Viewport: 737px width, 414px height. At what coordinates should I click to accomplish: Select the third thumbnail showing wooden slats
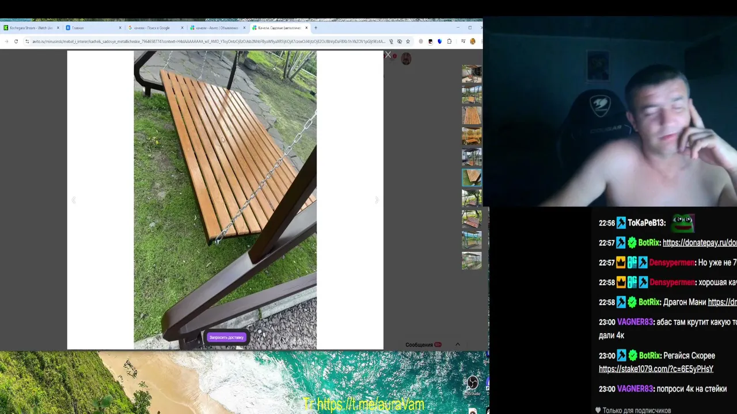[x=472, y=115]
